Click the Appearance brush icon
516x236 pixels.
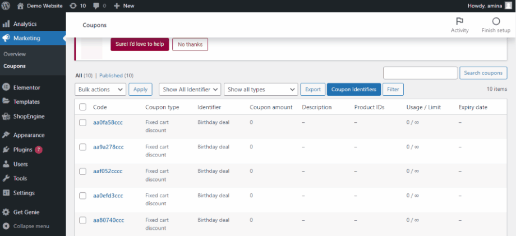[x=6, y=135]
